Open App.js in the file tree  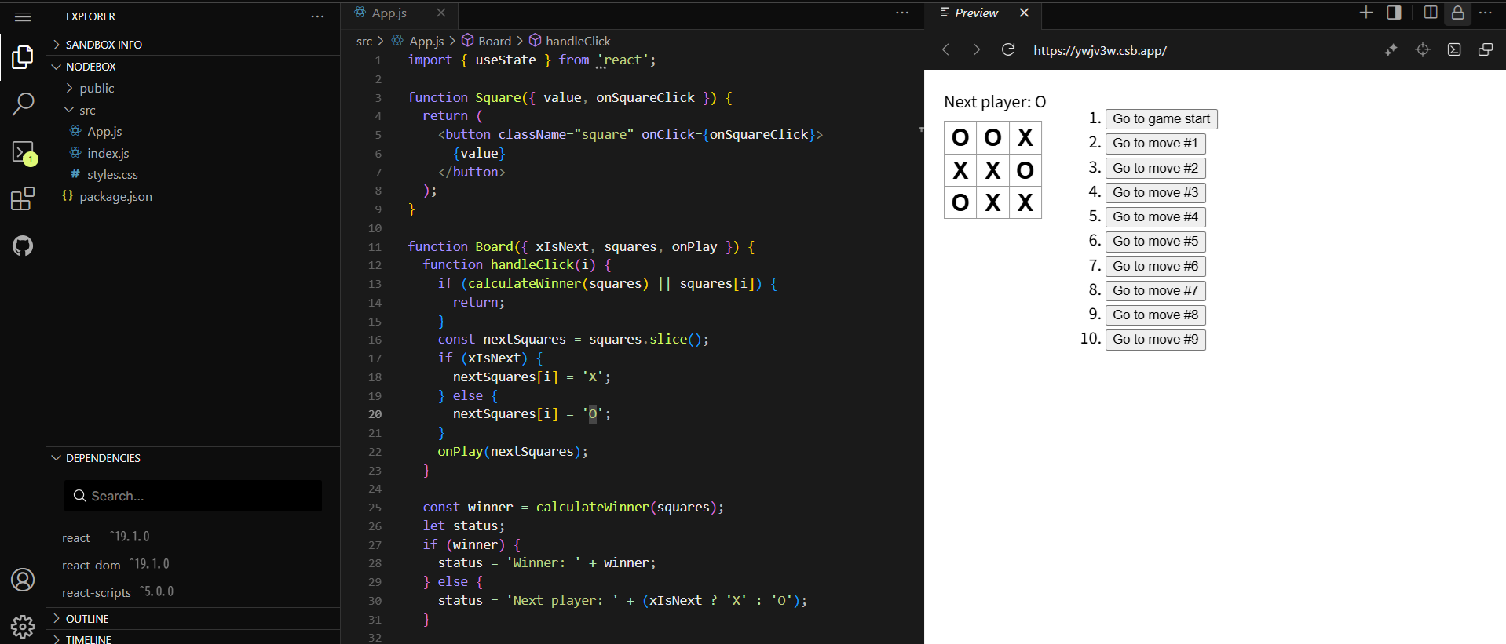(104, 132)
